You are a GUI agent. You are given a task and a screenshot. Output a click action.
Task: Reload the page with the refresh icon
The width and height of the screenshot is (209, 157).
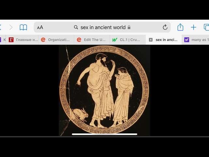[x=165, y=27]
